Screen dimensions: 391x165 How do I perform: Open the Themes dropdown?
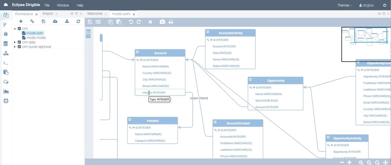click(x=344, y=5)
